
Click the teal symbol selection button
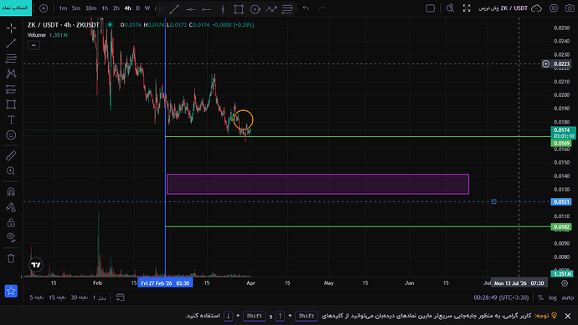pos(16,8)
